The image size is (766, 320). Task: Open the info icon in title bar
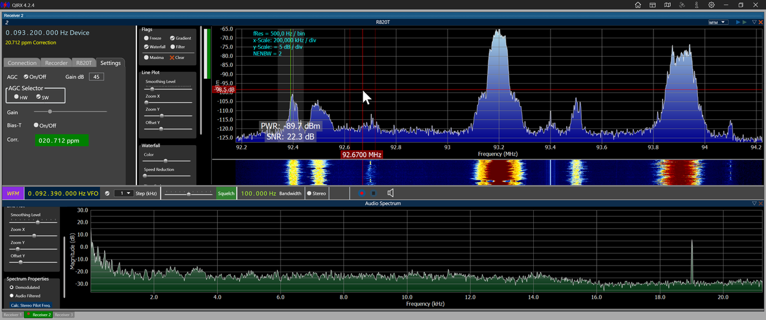point(697,5)
